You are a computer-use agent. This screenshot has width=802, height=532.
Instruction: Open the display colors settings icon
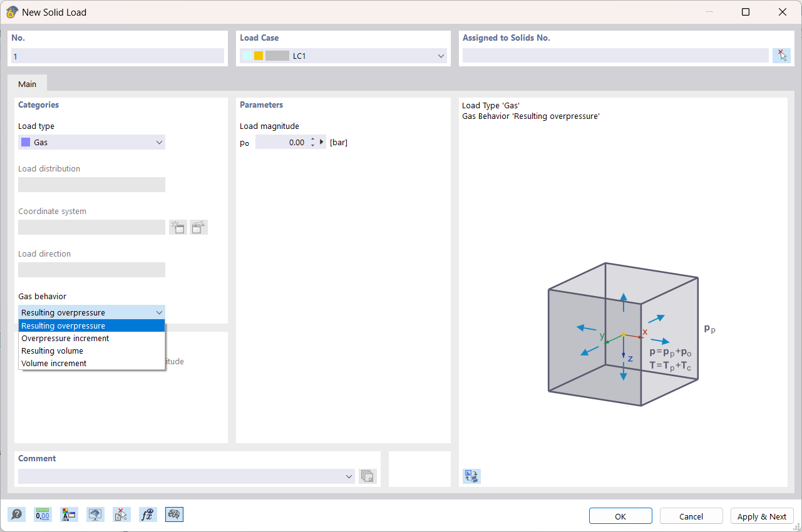(69, 514)
